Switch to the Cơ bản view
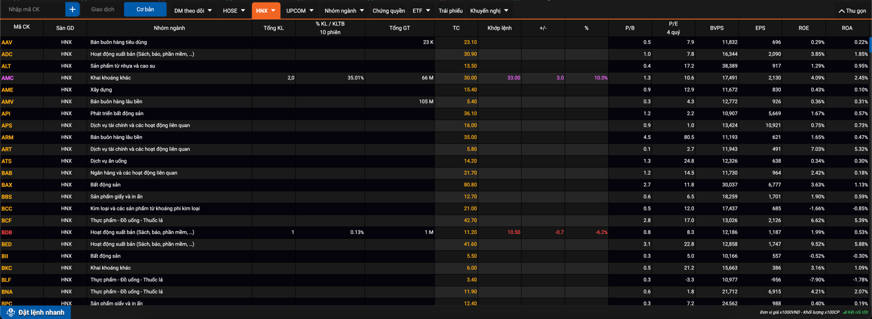The height and width of the screenshot is (319, 872). point(145,10)
